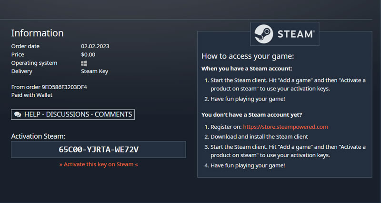
Task: Click 'You don't have a Steam account yet?' subheading
Action: (x=252, y=115)
